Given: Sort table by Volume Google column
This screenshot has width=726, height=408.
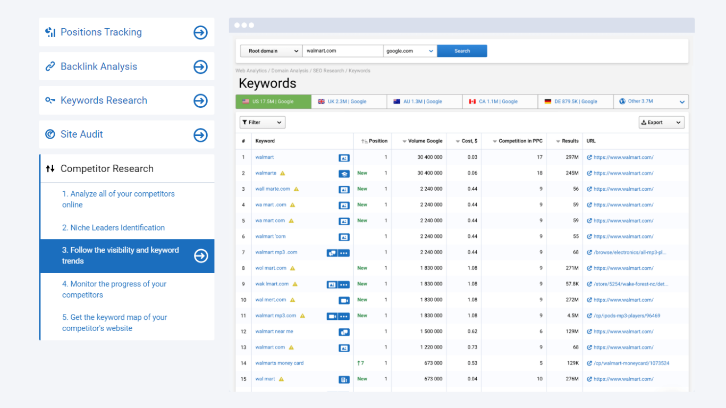Looking at the screenshot, I should pos(423,141).
